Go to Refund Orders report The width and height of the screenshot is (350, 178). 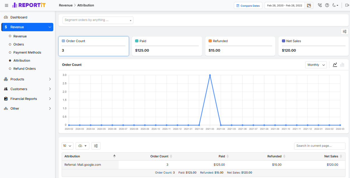pos(25,69)
